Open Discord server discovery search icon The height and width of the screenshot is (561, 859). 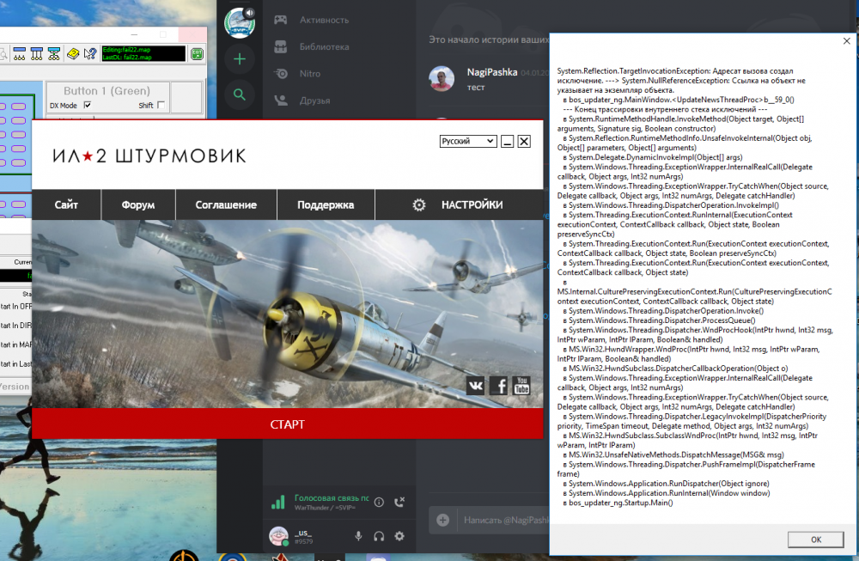(240, 95)
